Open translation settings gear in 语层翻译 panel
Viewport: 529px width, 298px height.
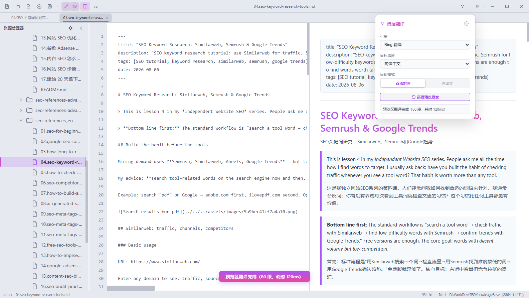point(466,24)
